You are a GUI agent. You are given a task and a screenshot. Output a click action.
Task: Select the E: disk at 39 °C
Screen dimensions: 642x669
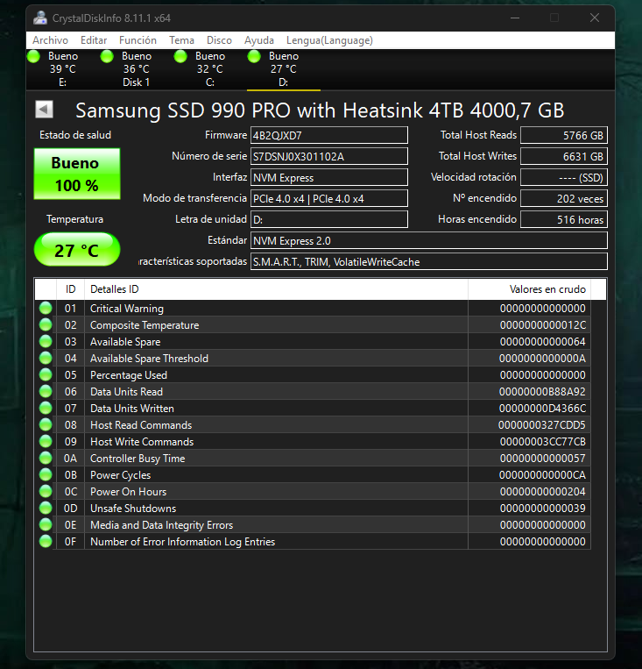tap(63, 69)
